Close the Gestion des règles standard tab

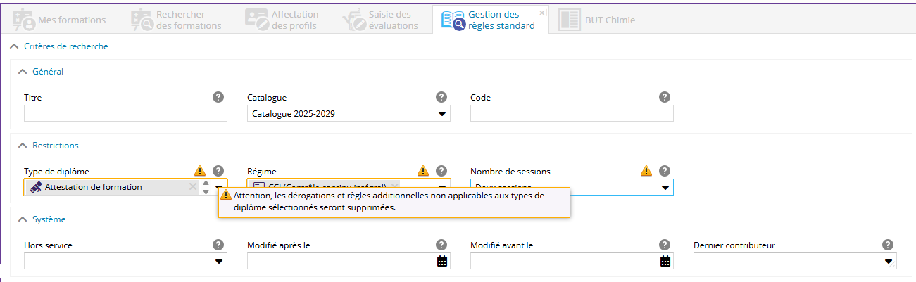click(x=542, y=13)
